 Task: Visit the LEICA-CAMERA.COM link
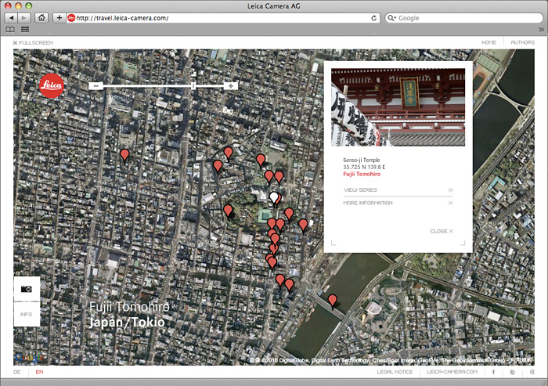click(x=452, y=372)
